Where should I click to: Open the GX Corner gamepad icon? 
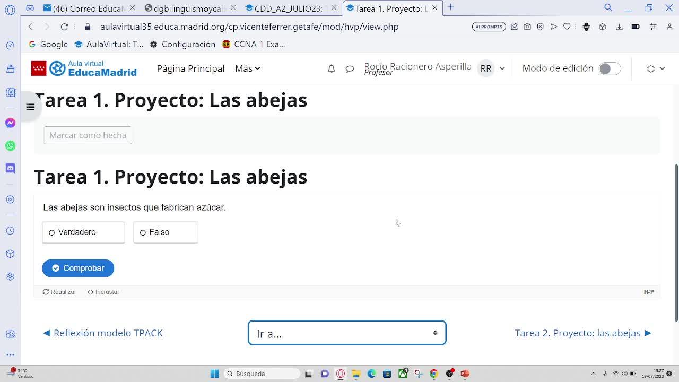(30, 8)
